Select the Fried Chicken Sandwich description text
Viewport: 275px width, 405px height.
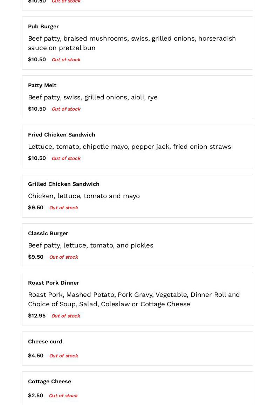[x=129, y=147]
